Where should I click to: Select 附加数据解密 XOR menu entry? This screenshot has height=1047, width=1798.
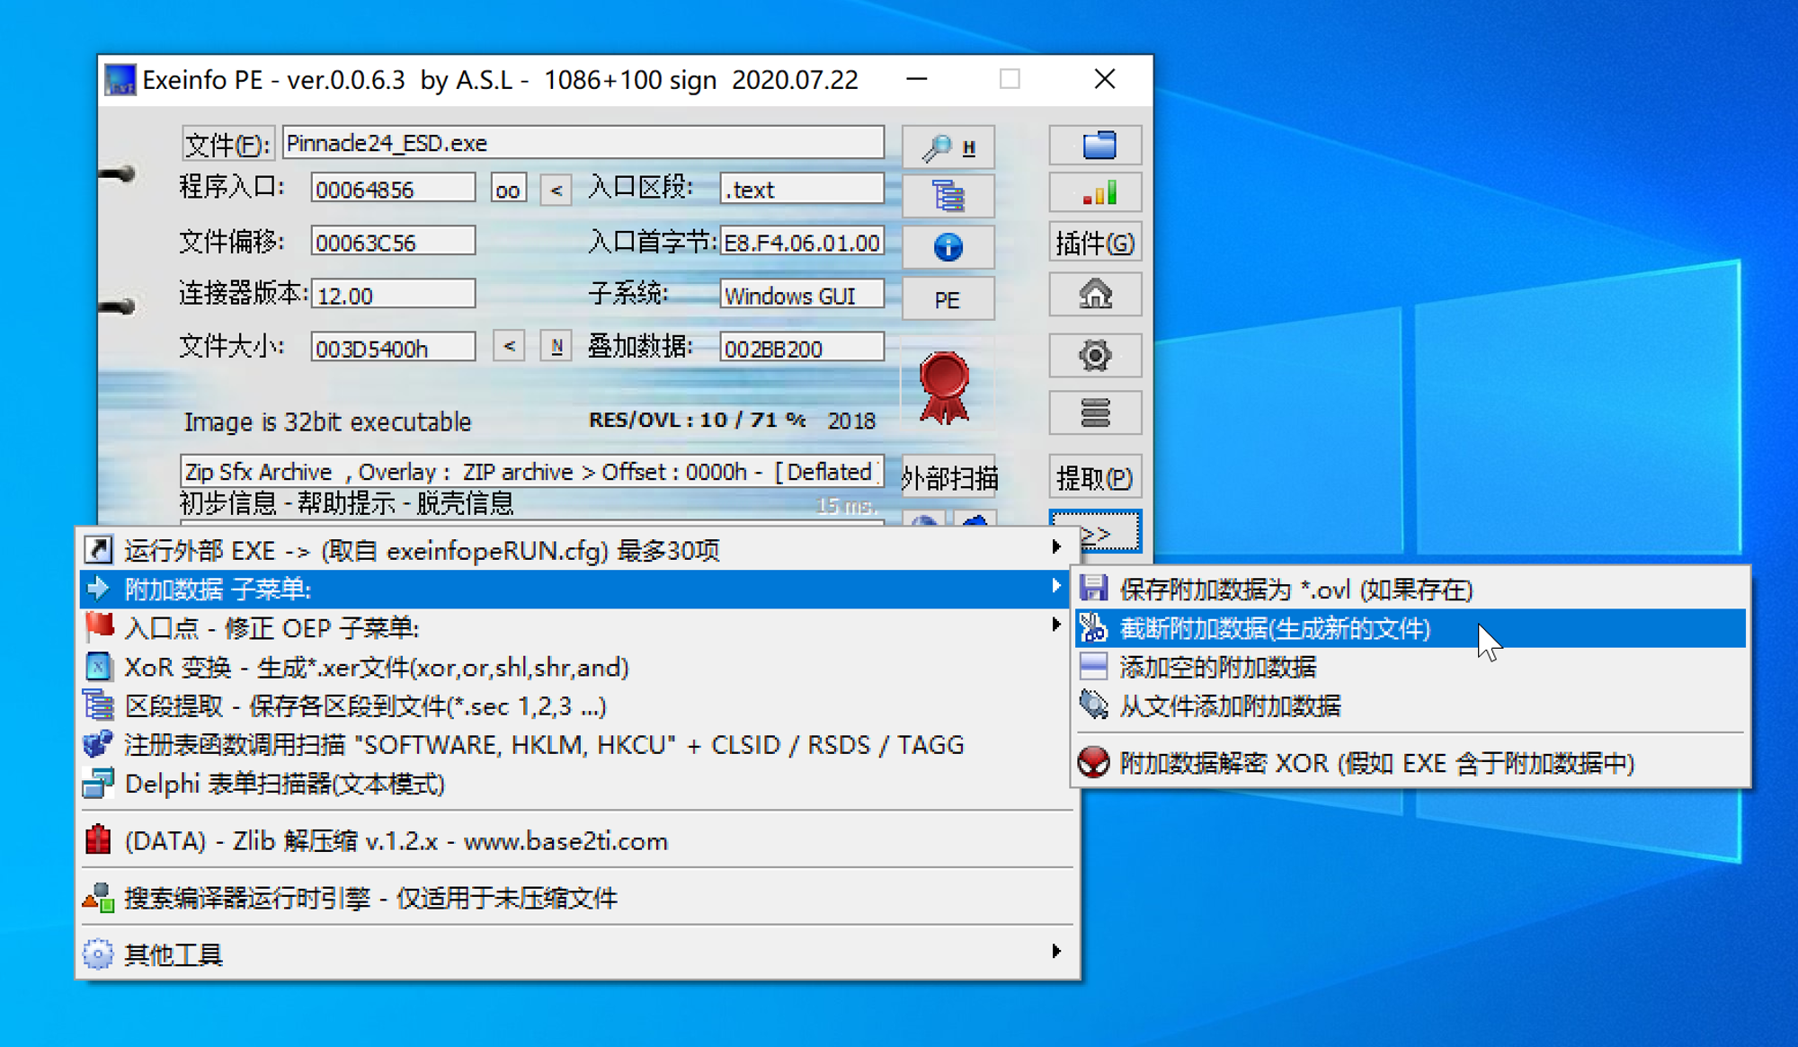click(1410, 763)
